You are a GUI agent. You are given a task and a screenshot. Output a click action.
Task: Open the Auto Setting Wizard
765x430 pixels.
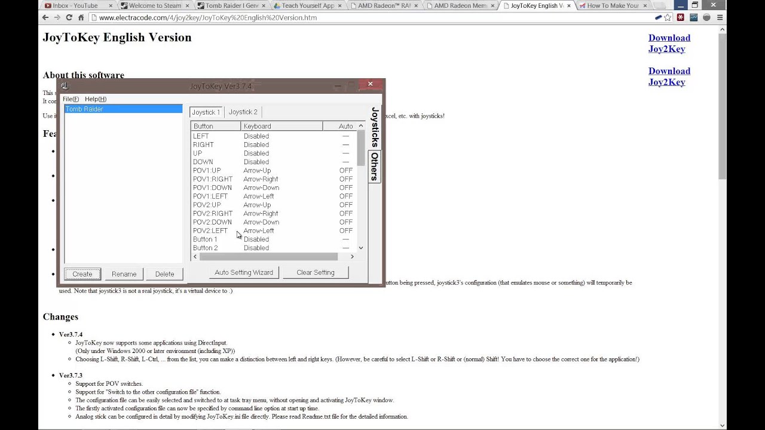point(244,272)
